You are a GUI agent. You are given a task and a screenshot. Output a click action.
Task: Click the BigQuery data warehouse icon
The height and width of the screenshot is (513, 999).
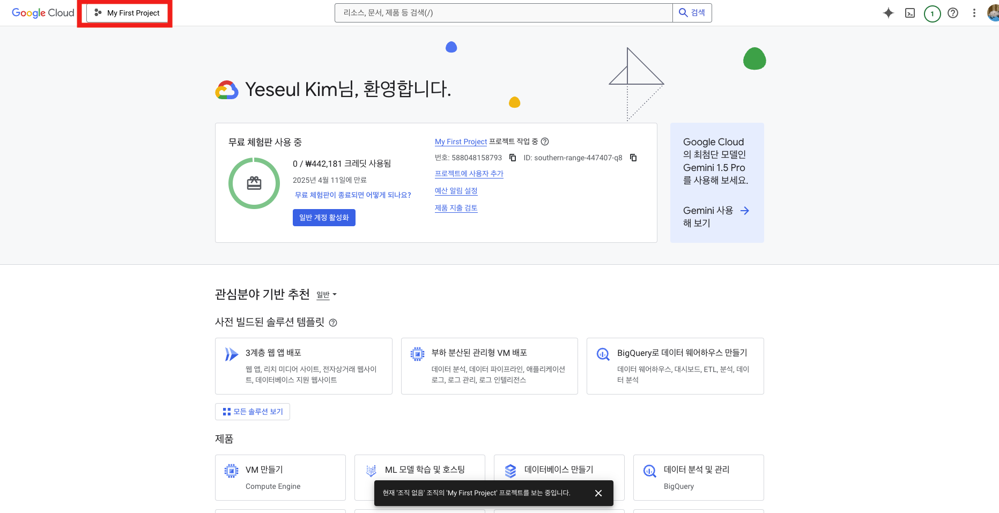(x=603, y=354)
